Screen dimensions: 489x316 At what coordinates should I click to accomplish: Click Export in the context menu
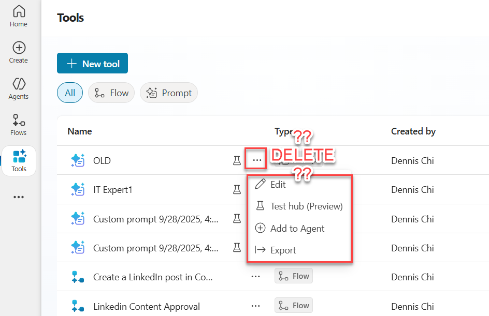pos(283,250)
